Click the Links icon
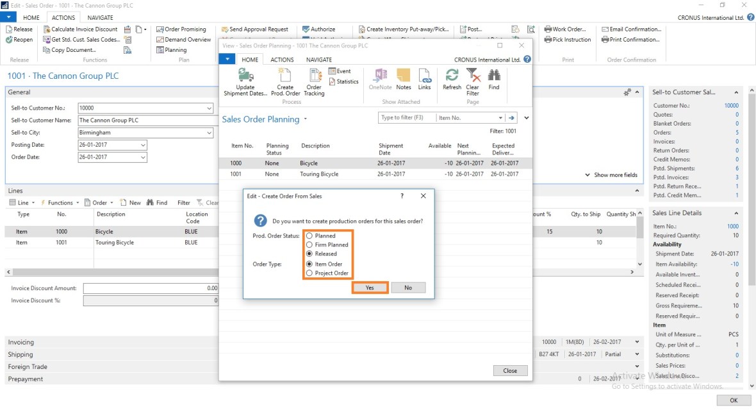The width and height of the screenshot is (756, 410). tap(424, 76)
